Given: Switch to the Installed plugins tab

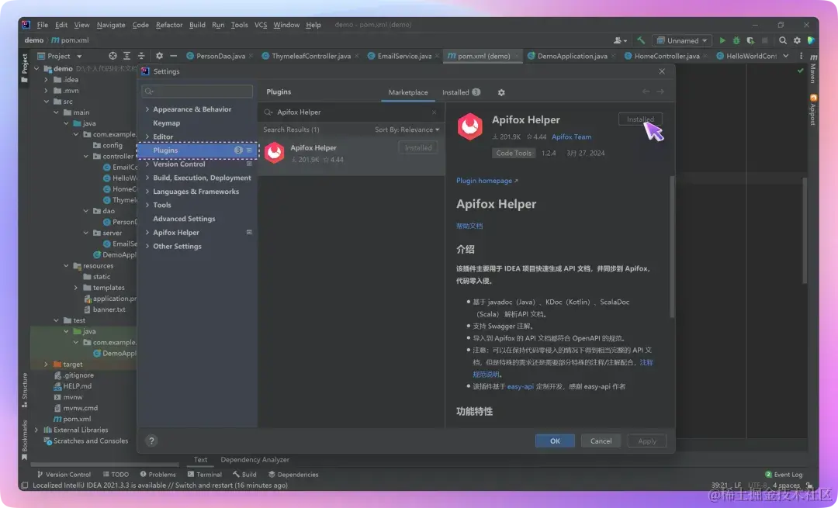Looking at the screenshot, I should 461,92.
